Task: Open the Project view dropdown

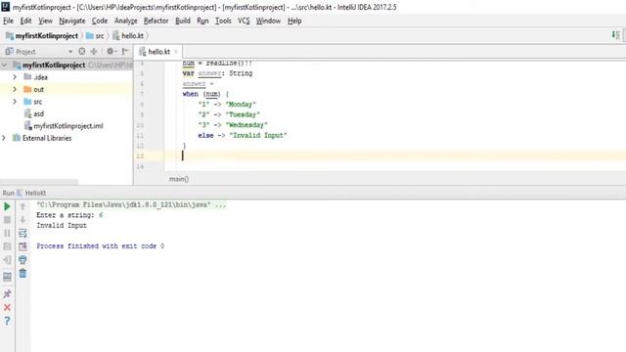Action: pyautogui.click(x=70, y=52)
